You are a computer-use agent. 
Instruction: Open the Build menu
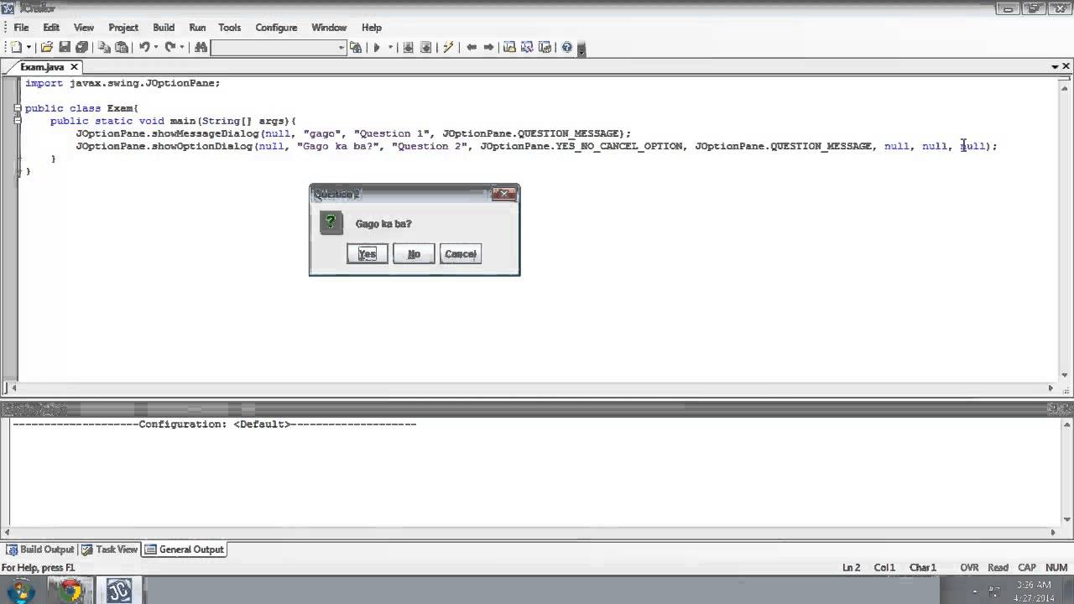[164, 28]
